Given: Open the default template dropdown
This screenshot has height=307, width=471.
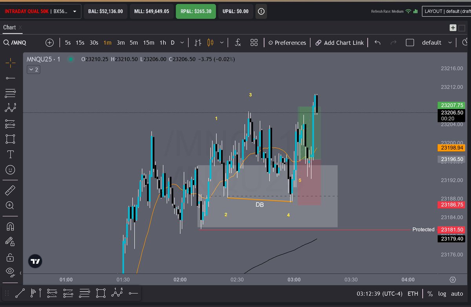Looking at the screenshot, I should coord(450,42).
